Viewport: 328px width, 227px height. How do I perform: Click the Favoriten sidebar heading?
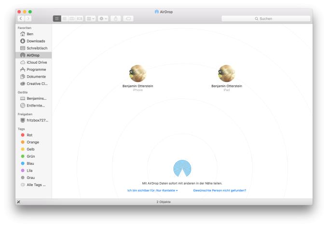(25, 28)
